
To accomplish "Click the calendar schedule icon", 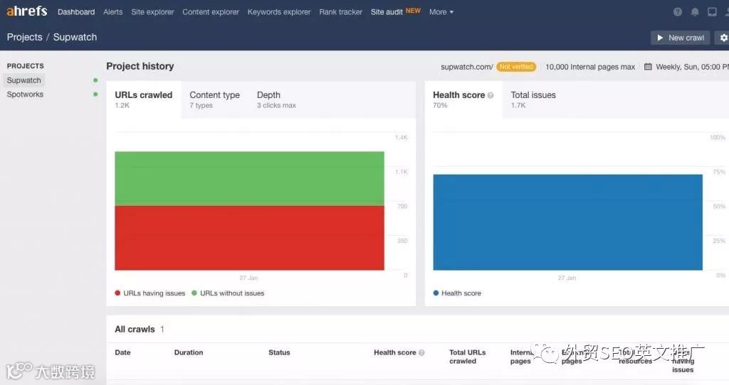I will coord(648,67).
